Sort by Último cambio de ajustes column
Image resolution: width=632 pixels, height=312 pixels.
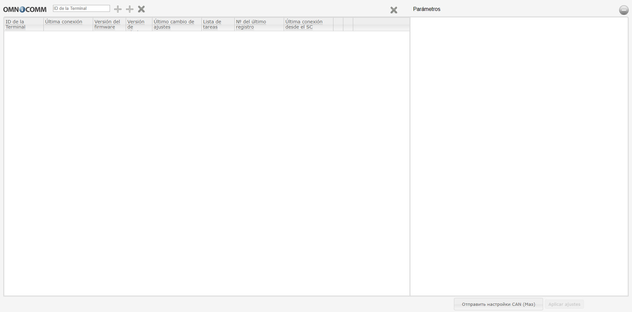[x=174, y=24]
